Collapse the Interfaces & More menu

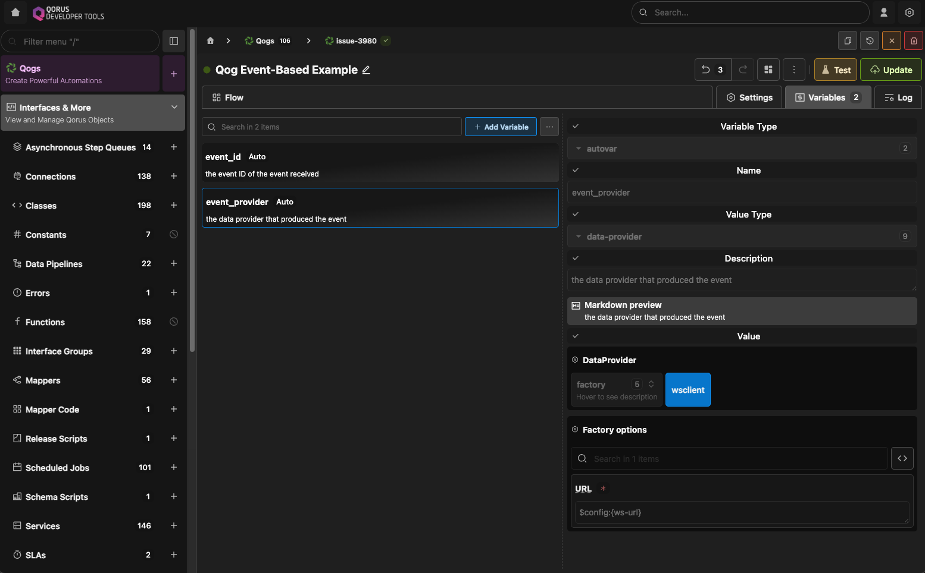[x=174, y=108]
